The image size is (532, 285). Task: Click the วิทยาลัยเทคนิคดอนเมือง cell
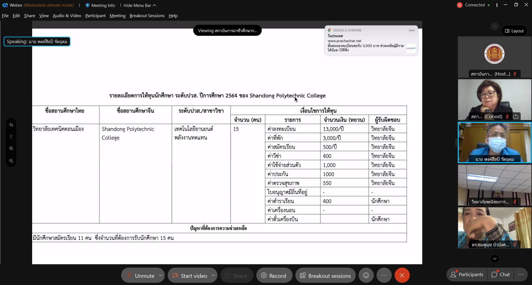pos(66,173)
